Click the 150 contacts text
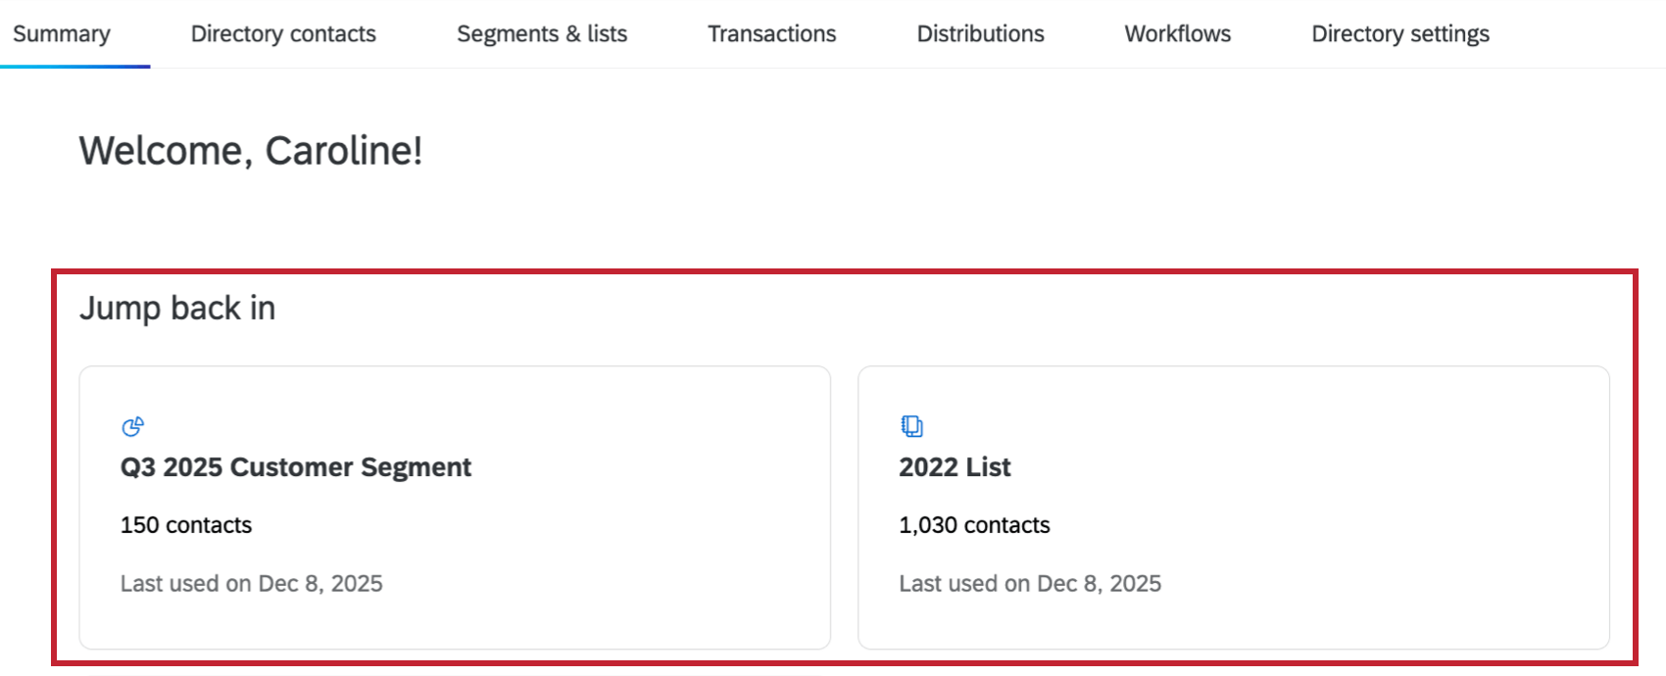1666x676 pixels. (x=185, y=525)
